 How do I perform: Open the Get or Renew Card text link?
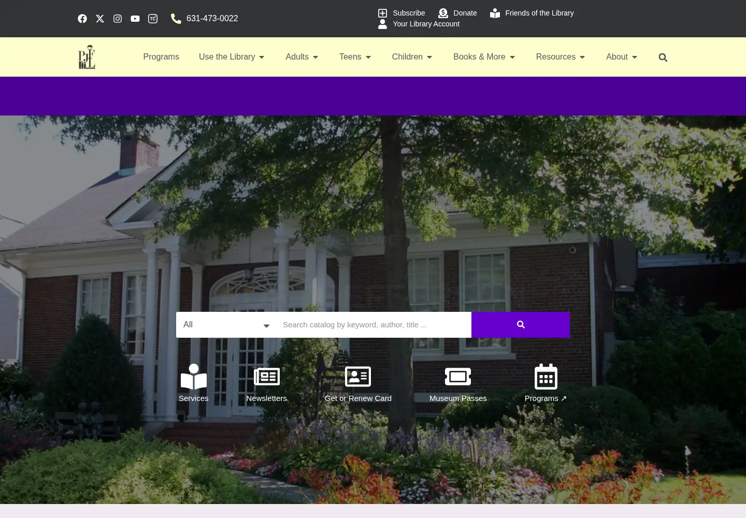coord(358,398)
